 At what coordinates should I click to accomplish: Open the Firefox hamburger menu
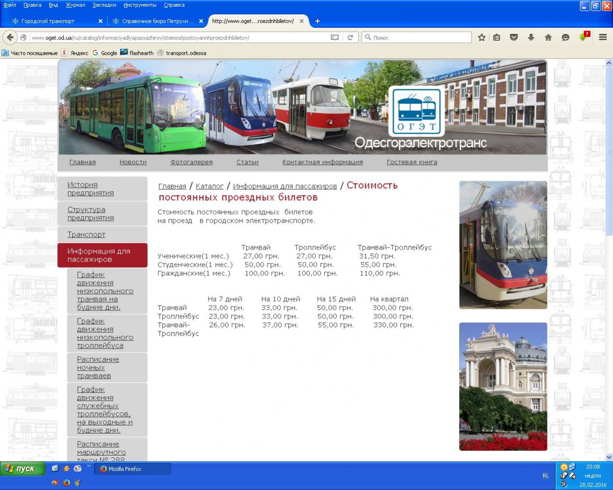click(603, 37)
